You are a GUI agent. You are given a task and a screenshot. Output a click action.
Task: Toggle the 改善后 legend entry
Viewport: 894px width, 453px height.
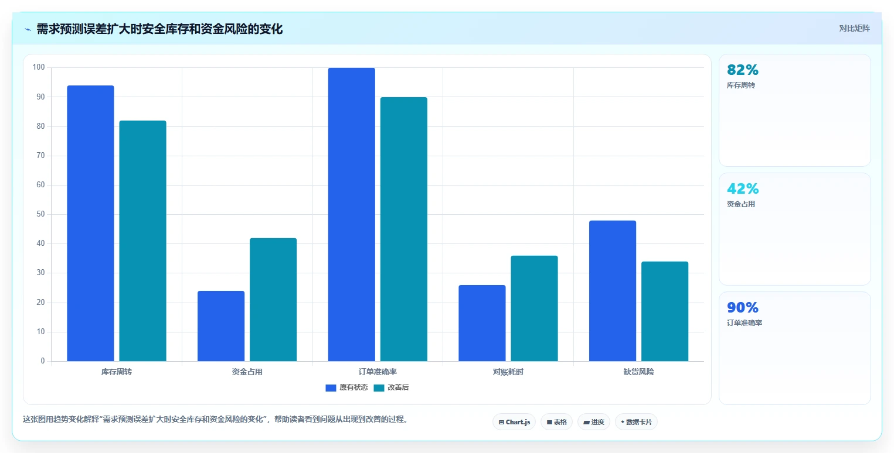[391, 387]
